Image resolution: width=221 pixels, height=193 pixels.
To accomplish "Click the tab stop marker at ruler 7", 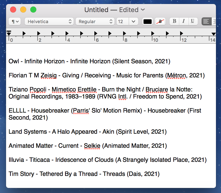I will (110, 33).
